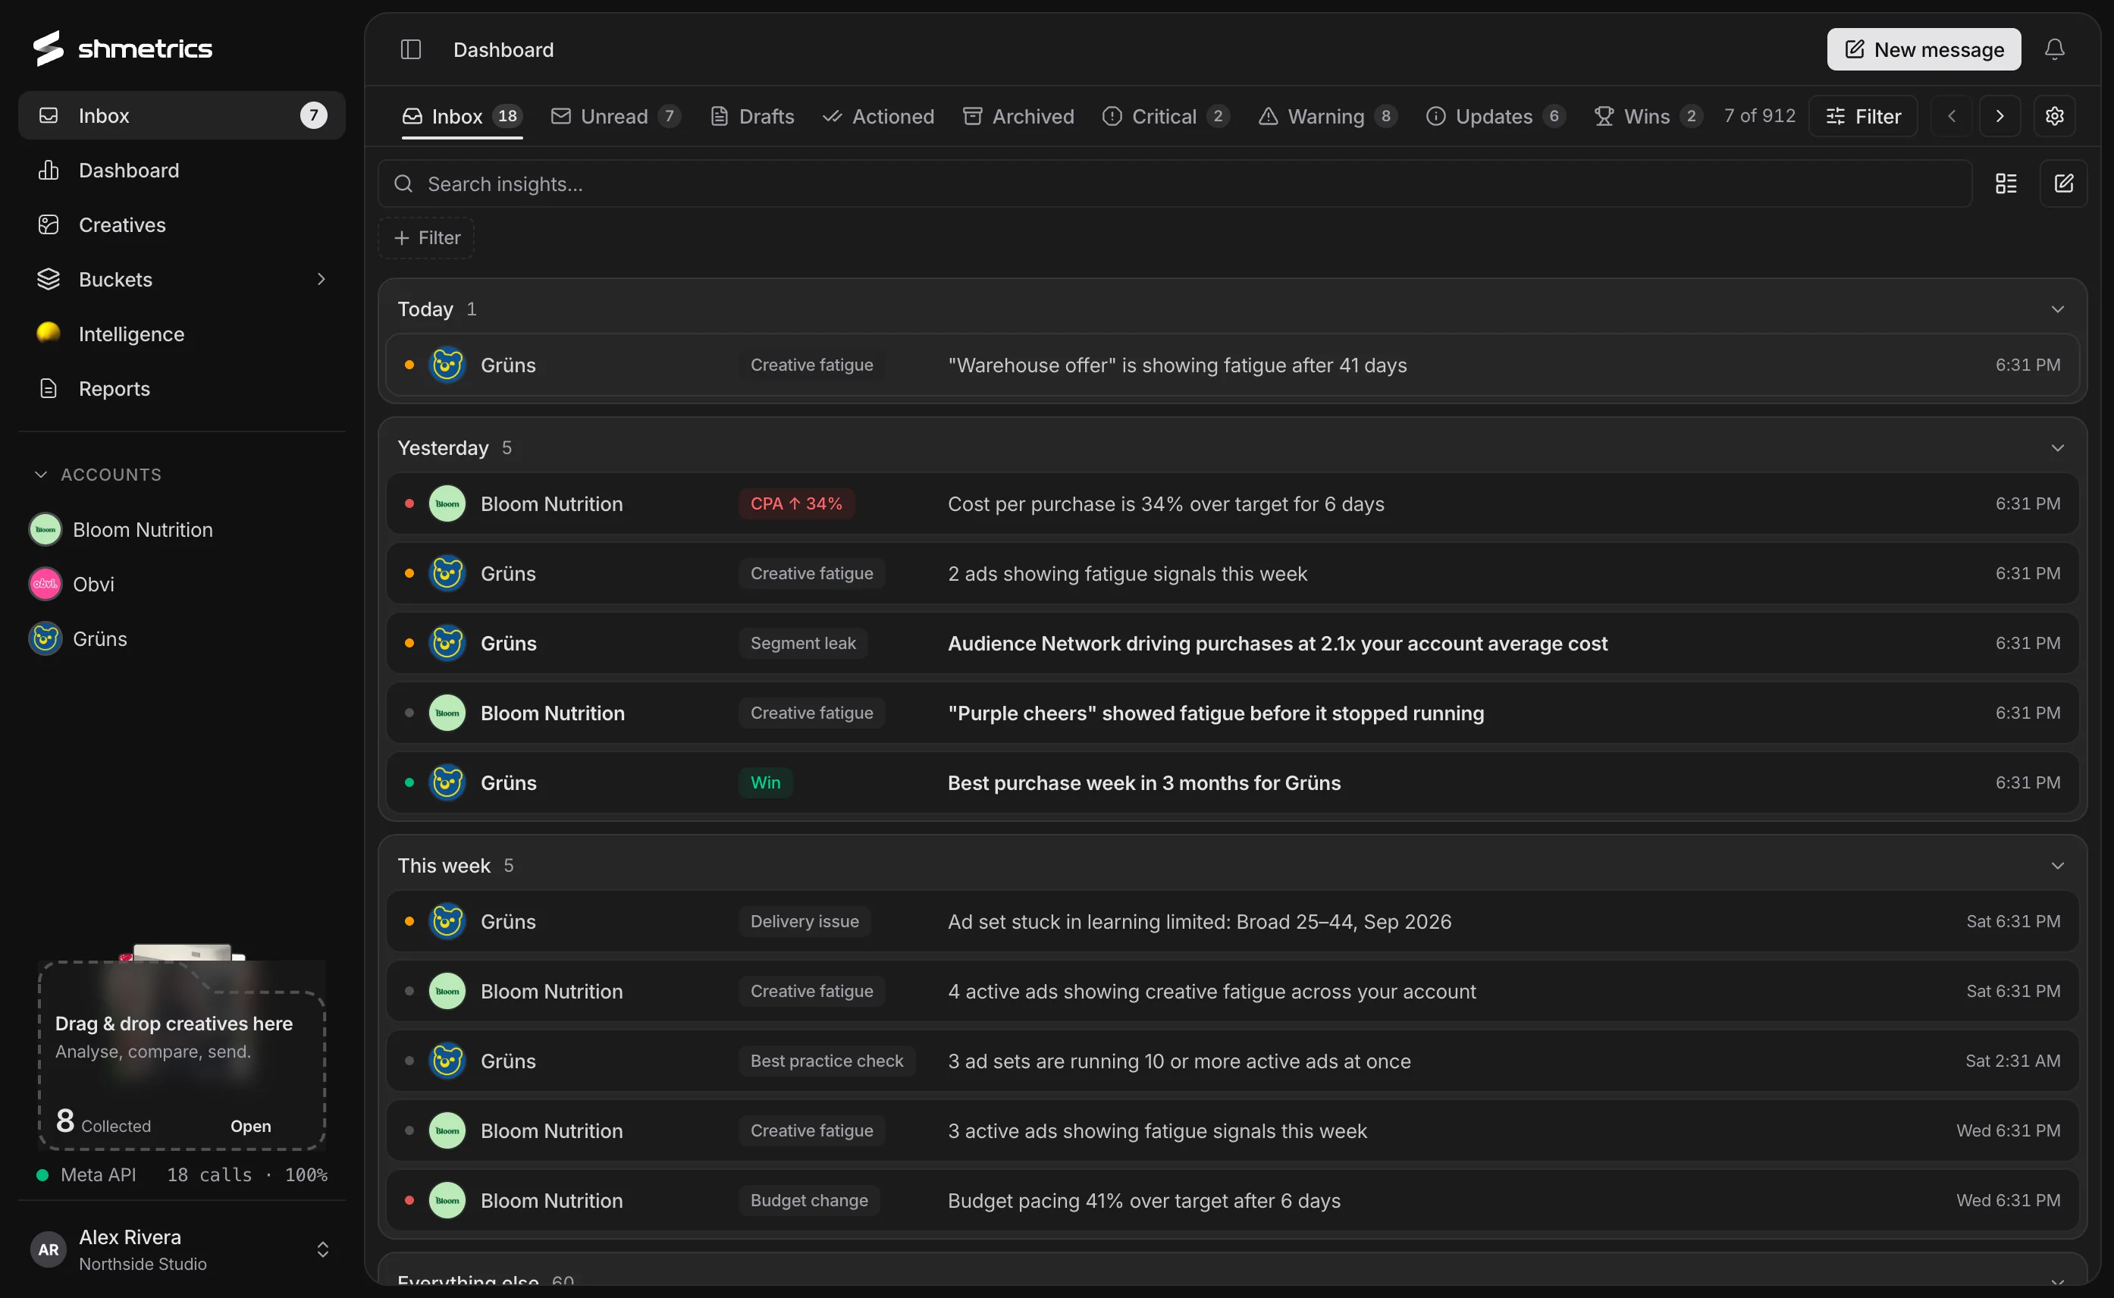Toggle unread dot on Warehouse offer row
The image size is (2114, 1298).
409,365
